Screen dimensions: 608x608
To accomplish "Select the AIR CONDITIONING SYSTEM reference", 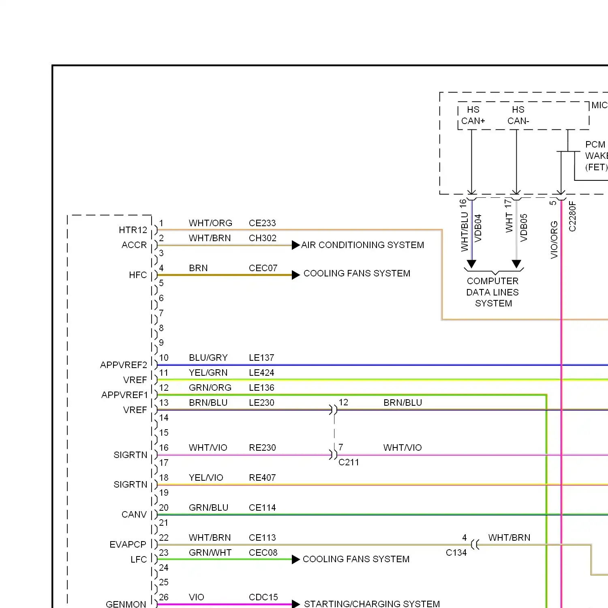I will pos(363,245).
